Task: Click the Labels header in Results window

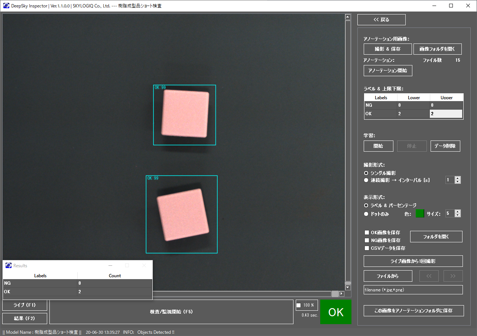Action: [x=40, y=276]
